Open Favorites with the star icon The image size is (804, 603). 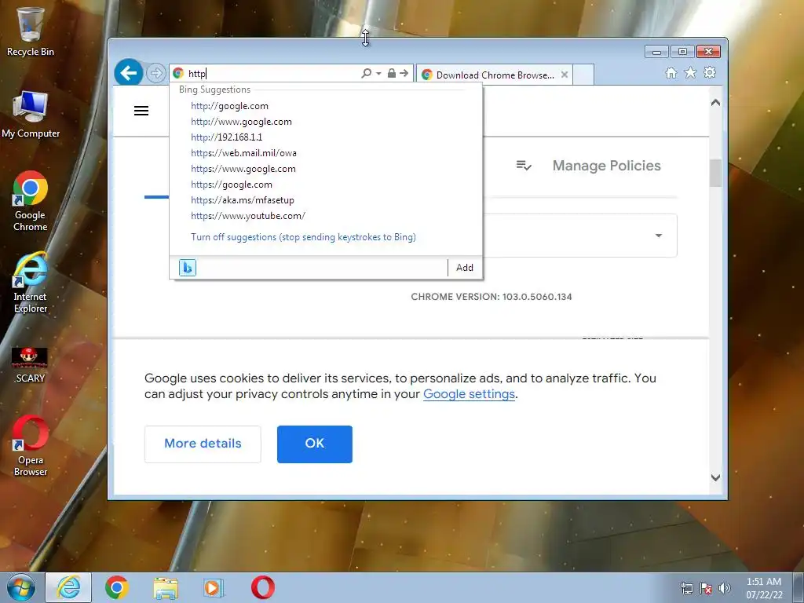coord(690,73)
